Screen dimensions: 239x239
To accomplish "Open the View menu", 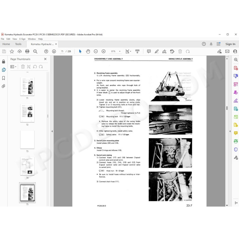I will [15, 39].
